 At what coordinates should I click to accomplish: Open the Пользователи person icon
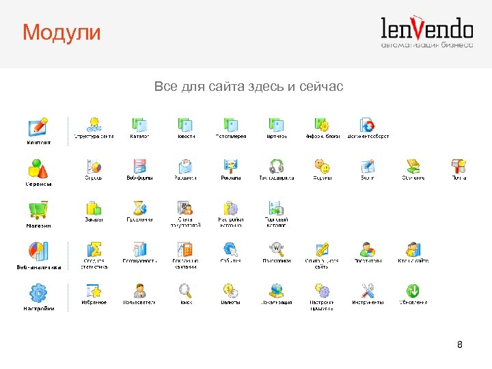point(139,290)
